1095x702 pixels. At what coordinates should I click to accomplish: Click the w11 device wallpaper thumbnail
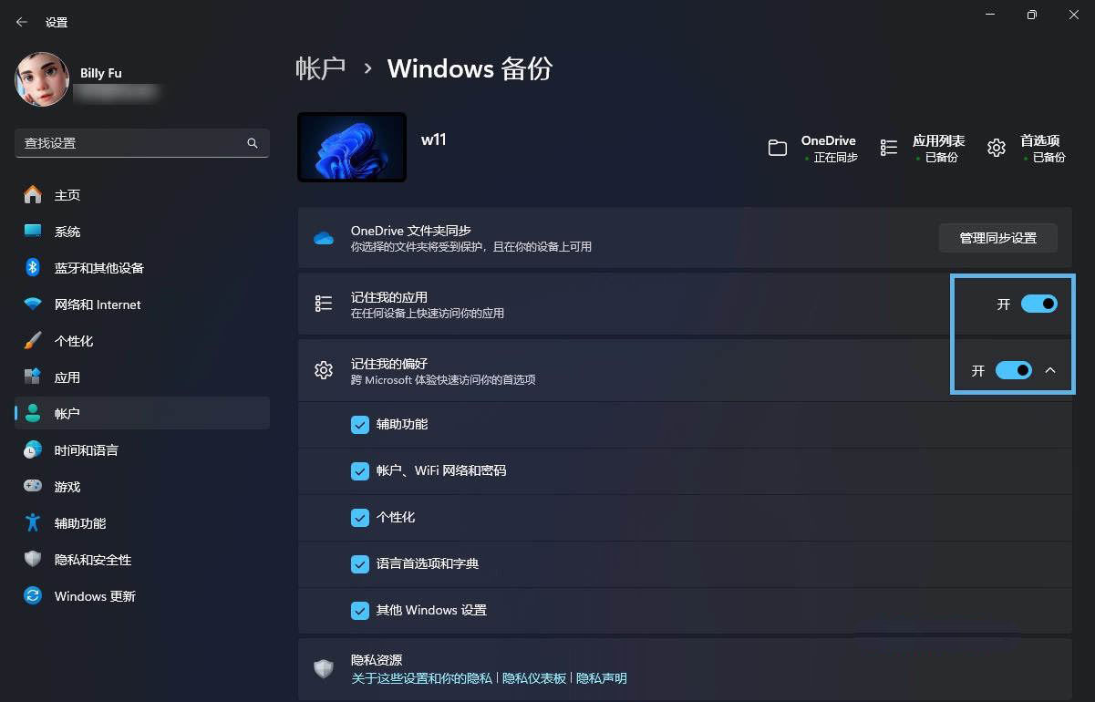pyautogui.click(x=352, y=147)
